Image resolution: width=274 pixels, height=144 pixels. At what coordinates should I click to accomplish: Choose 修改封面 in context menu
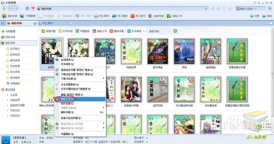(80, 103)
